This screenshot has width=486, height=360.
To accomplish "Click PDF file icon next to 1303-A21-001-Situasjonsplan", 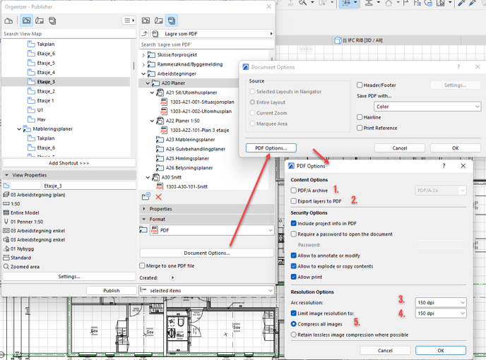I will (x=164, y=102).
